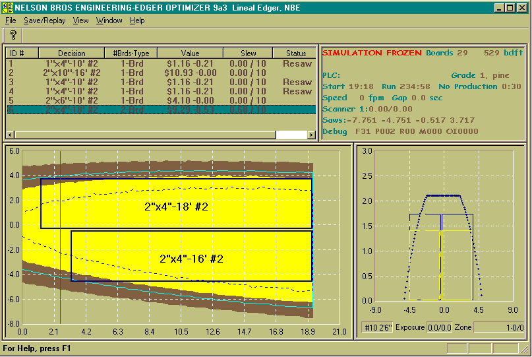Click the application icon in title bar

7,7
